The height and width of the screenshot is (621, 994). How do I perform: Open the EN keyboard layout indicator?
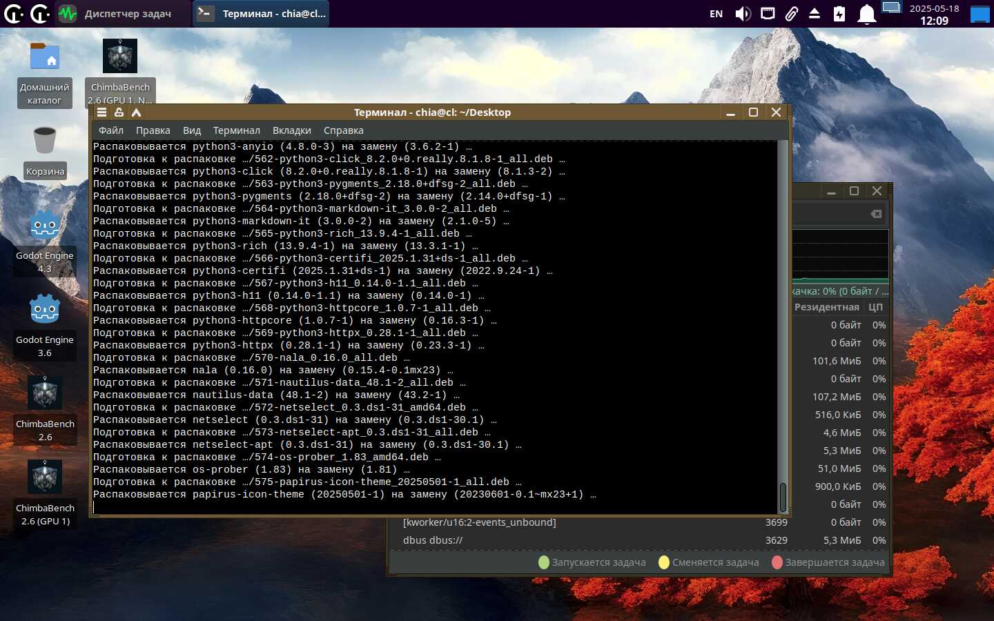coord(716,14)
